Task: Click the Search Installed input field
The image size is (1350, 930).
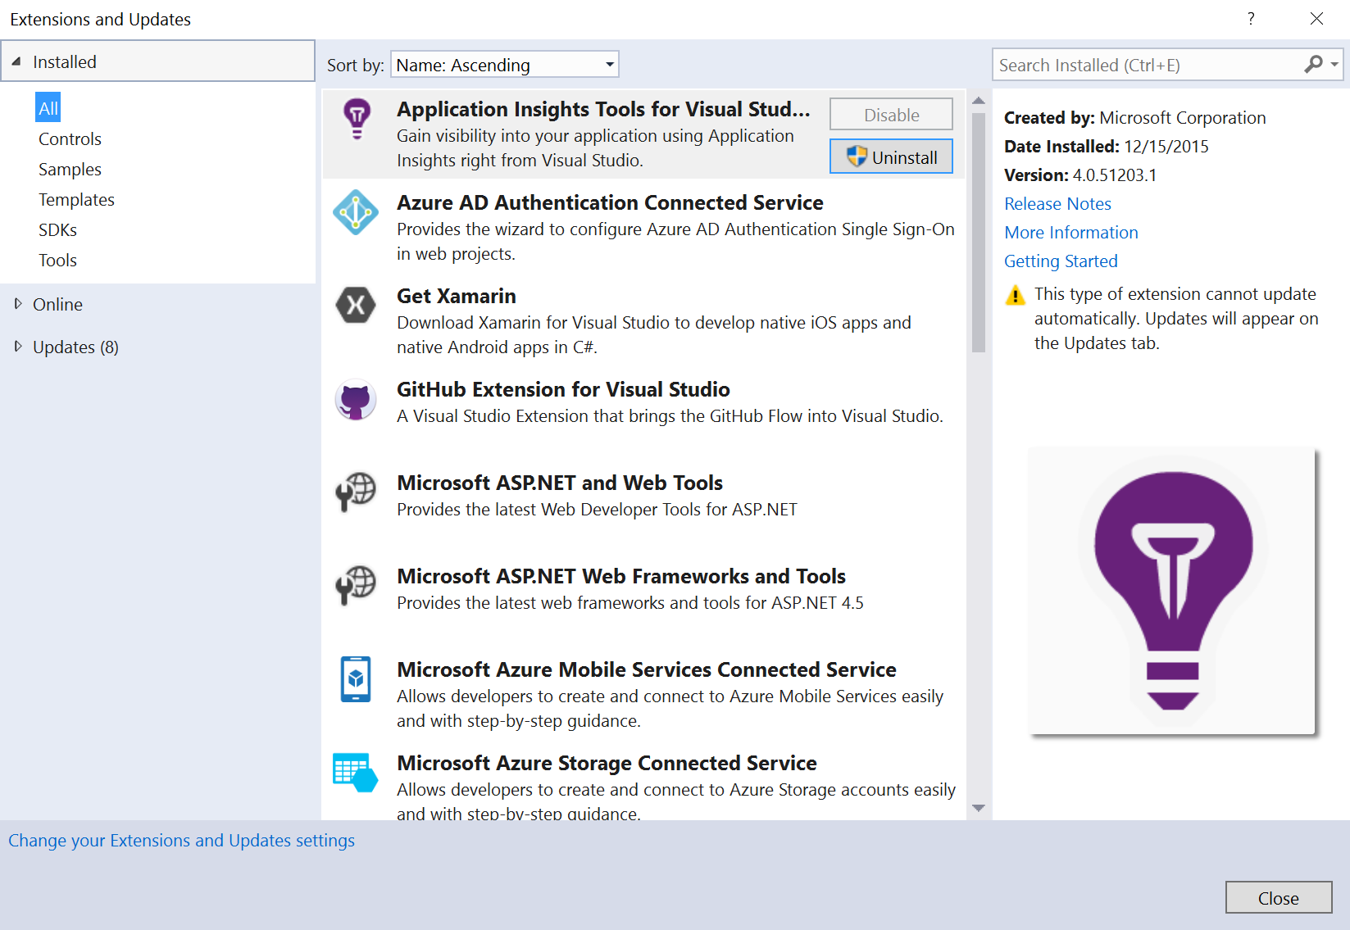Action: tap(1148, 64)
